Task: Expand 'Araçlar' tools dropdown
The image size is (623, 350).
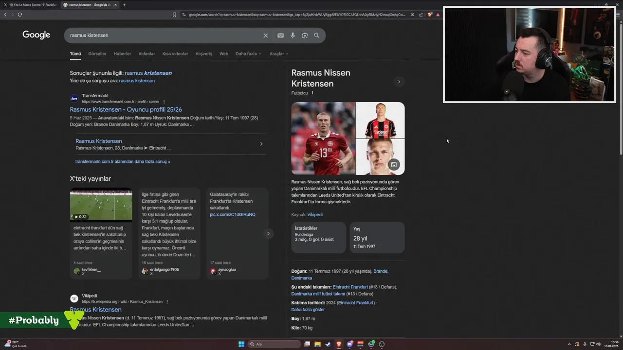Action: click(x=279, y=54)
